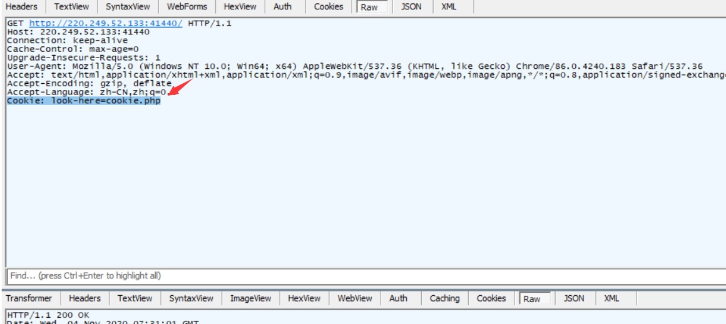Click the HTTP/1.1 200 OK response line
Viewport: 726px width, 324px height.
[48, 315]
